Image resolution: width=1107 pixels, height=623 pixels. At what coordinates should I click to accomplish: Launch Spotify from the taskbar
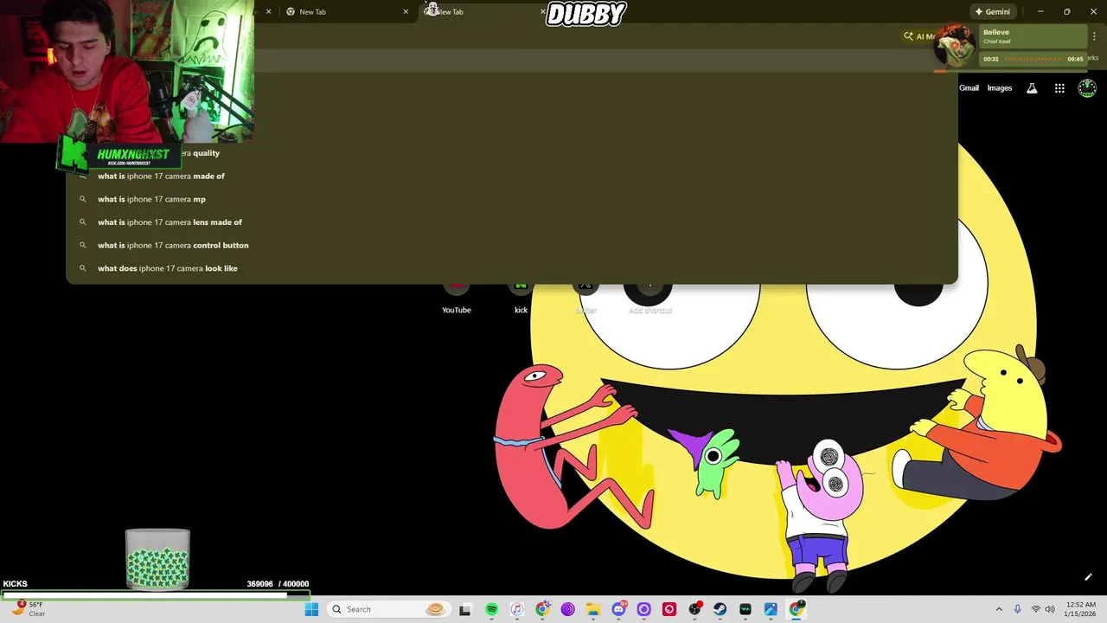(491, 609)
